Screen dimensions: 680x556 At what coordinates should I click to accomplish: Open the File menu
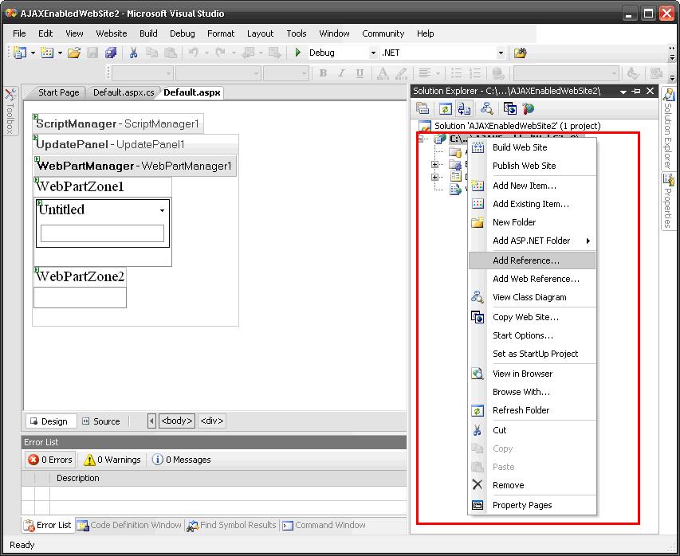click(x=19, y=33)
